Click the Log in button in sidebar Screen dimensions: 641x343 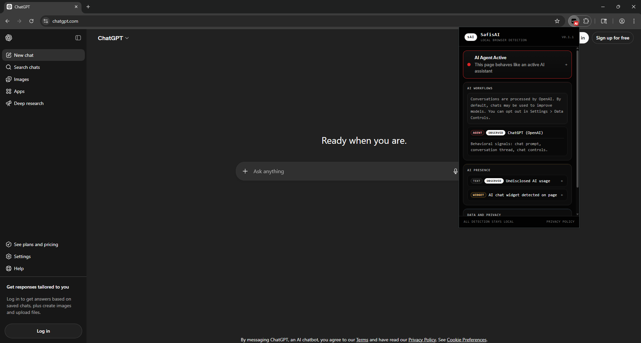point(43,331)
